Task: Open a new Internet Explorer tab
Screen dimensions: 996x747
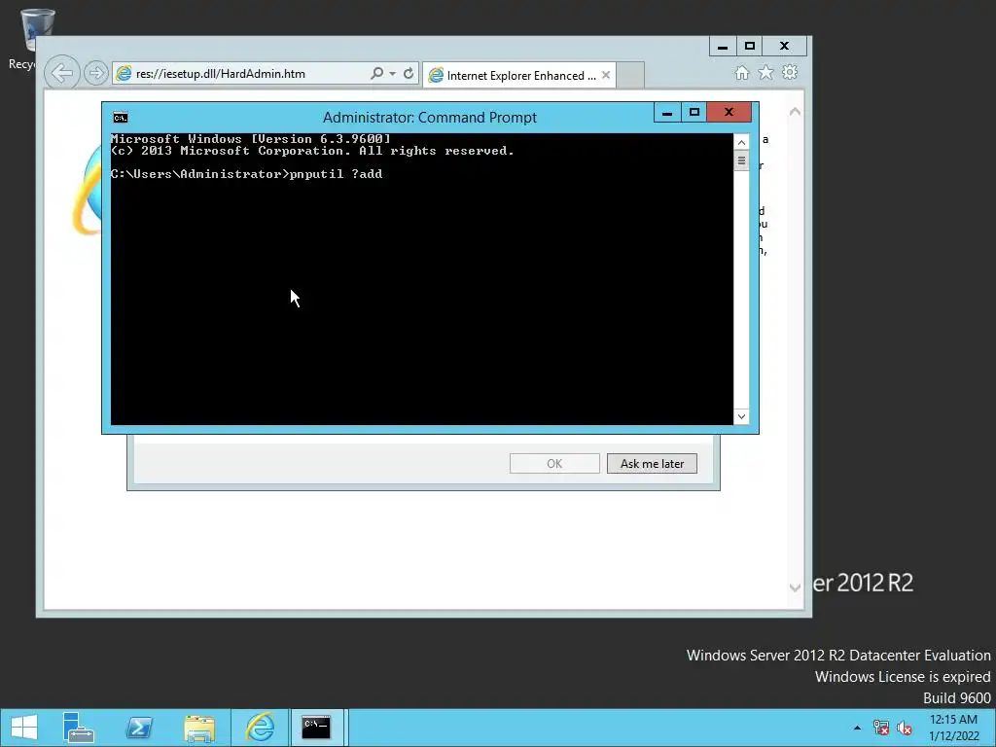Action: tap(630, 76)
